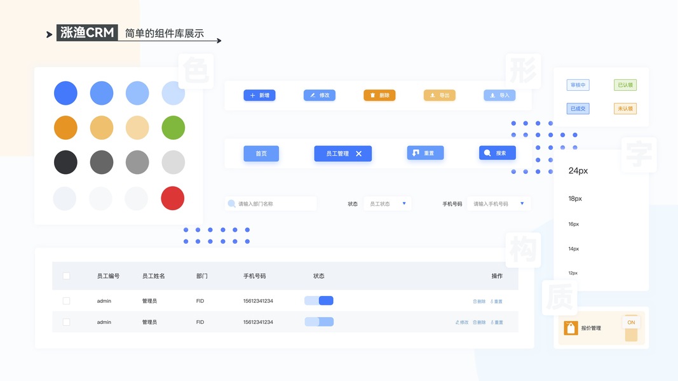Click the 操作 column header
Image resolution: width=678 pixels, height=381 pixels.
(x=497, y=276)
